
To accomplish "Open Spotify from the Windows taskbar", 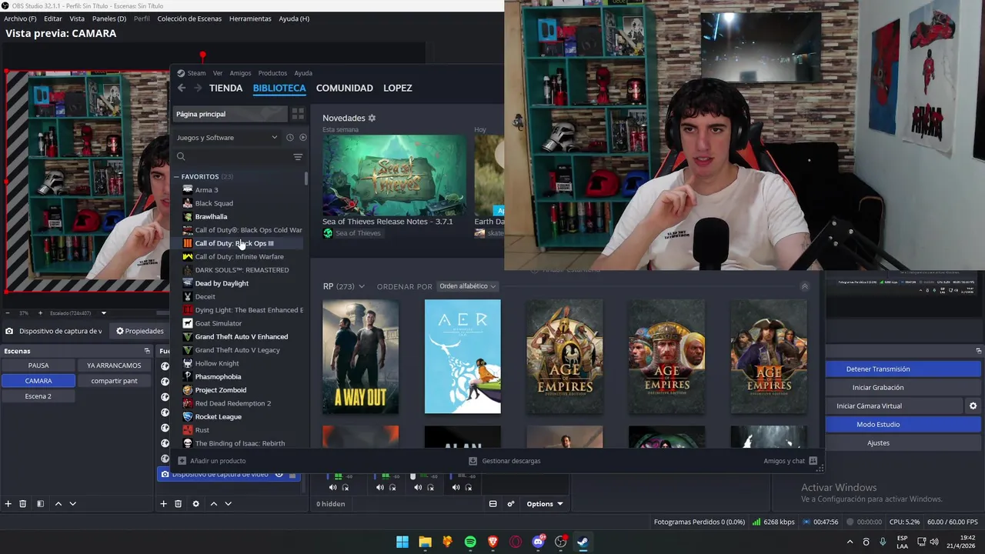I will pyautogui.click(x=470, y=542).
